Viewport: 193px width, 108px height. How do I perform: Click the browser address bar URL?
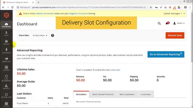click(90, 7)
